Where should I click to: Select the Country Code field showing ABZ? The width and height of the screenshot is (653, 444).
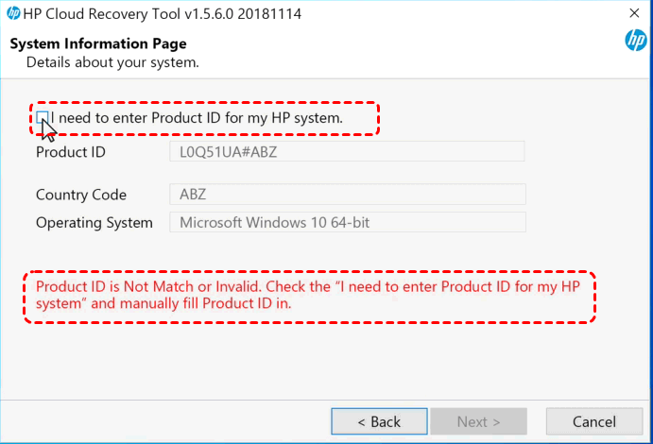click(x=348, y=195)
